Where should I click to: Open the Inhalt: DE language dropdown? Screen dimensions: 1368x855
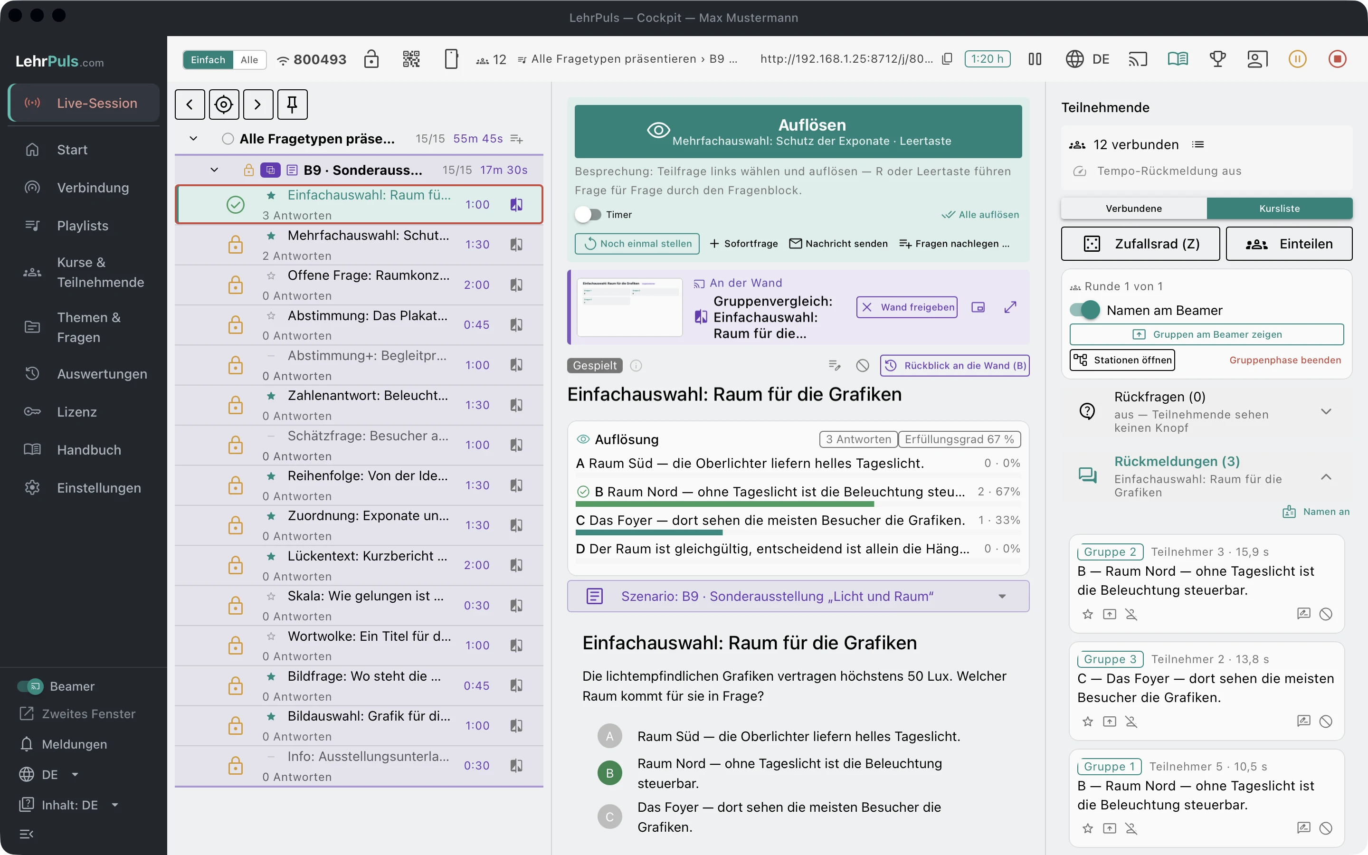(x=69, y=805)
